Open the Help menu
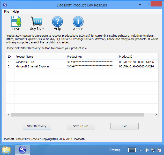The image size is (164, 155). click(16, 12)
